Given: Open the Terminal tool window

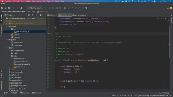Looking at the screenshot, I should (36, 93).
